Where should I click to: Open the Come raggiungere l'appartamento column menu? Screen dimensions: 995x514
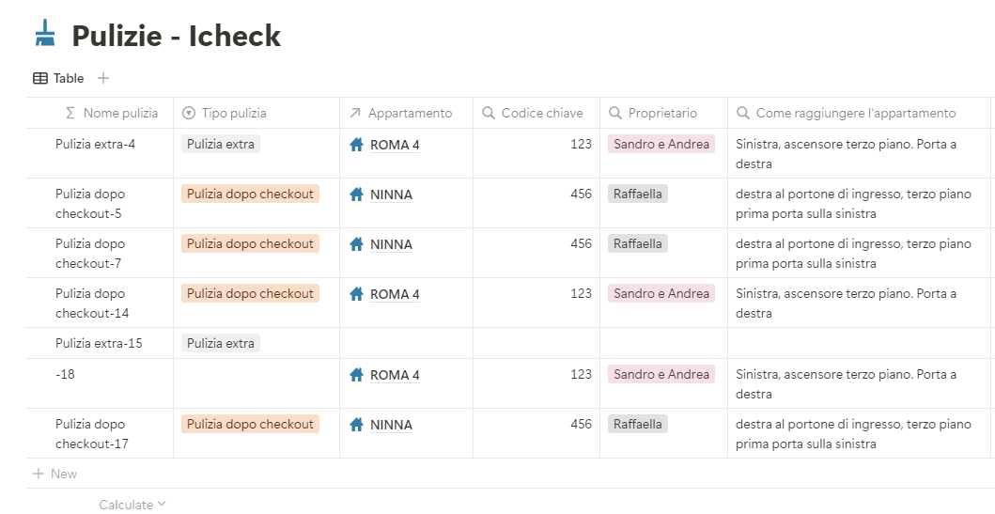[x=855, y=114]
